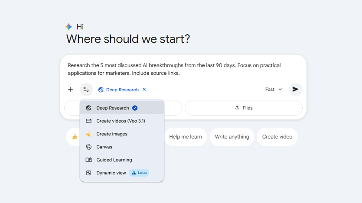Screen dimensions: 362x203
Task: Select Guided Learning from tools menu
Action: (x=114, y=160)
